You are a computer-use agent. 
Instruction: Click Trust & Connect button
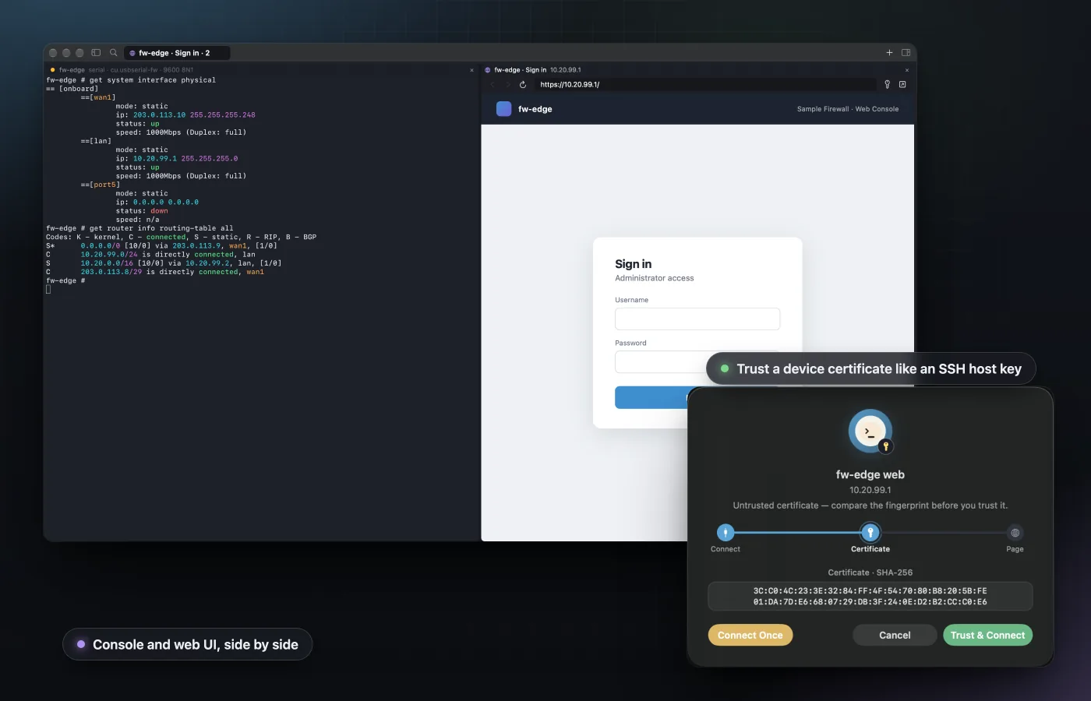pos(987,636)
